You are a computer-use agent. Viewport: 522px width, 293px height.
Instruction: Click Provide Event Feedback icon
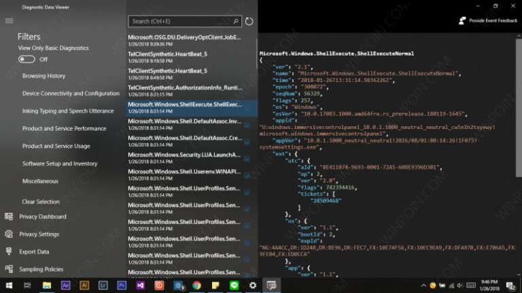[462, 21]
